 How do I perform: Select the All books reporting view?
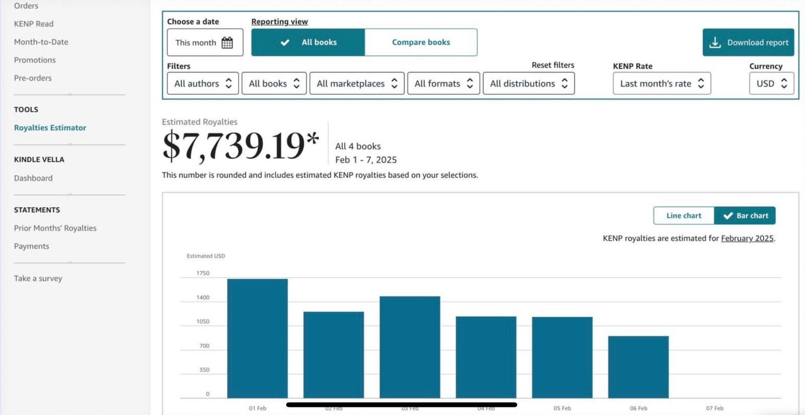[x=308, y=43]
